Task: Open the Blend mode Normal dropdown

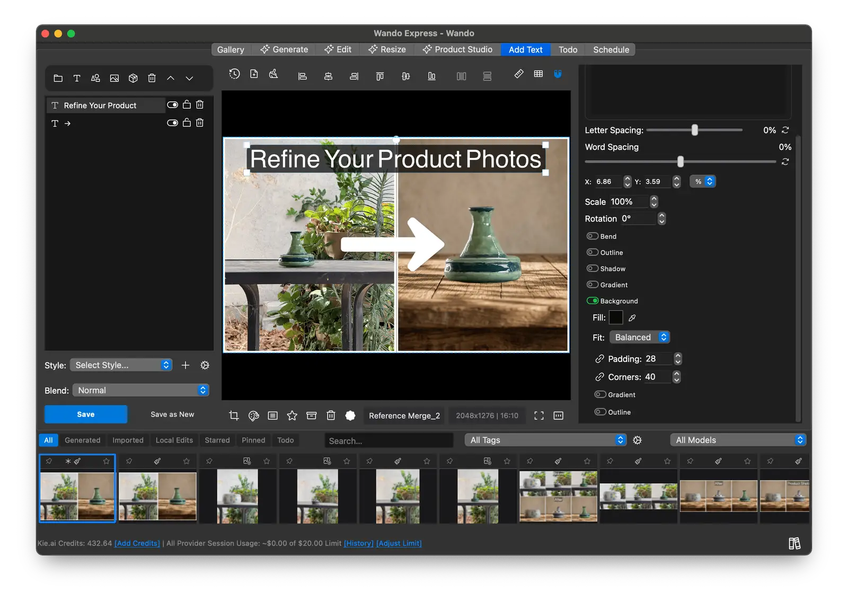Action: pos(140,391)
